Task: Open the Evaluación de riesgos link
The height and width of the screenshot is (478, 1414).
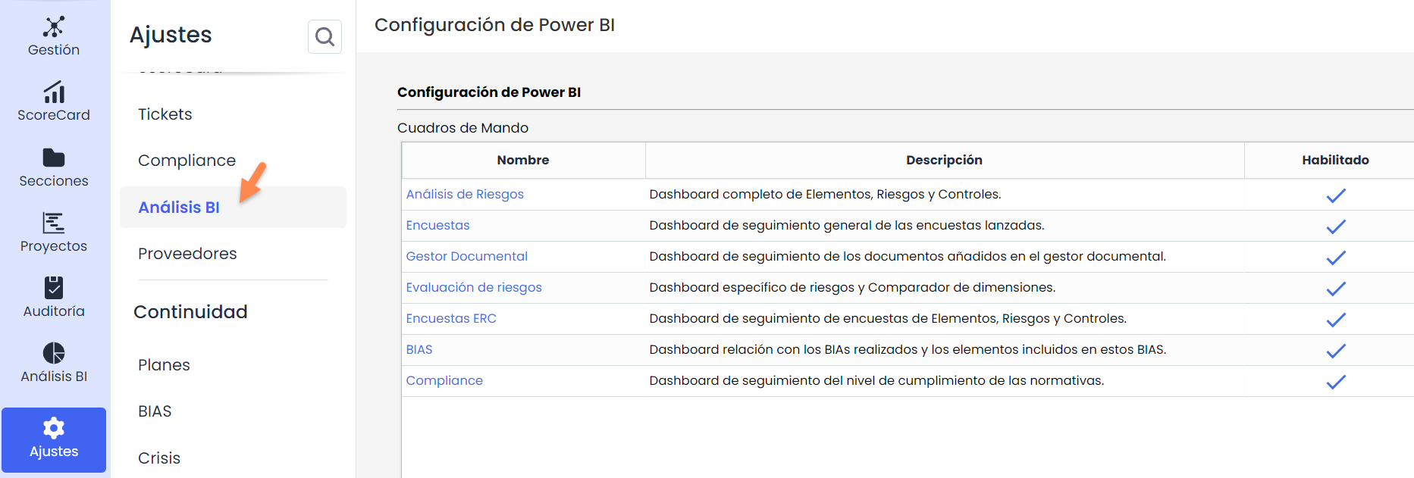Action: click(x=474, y=288)
